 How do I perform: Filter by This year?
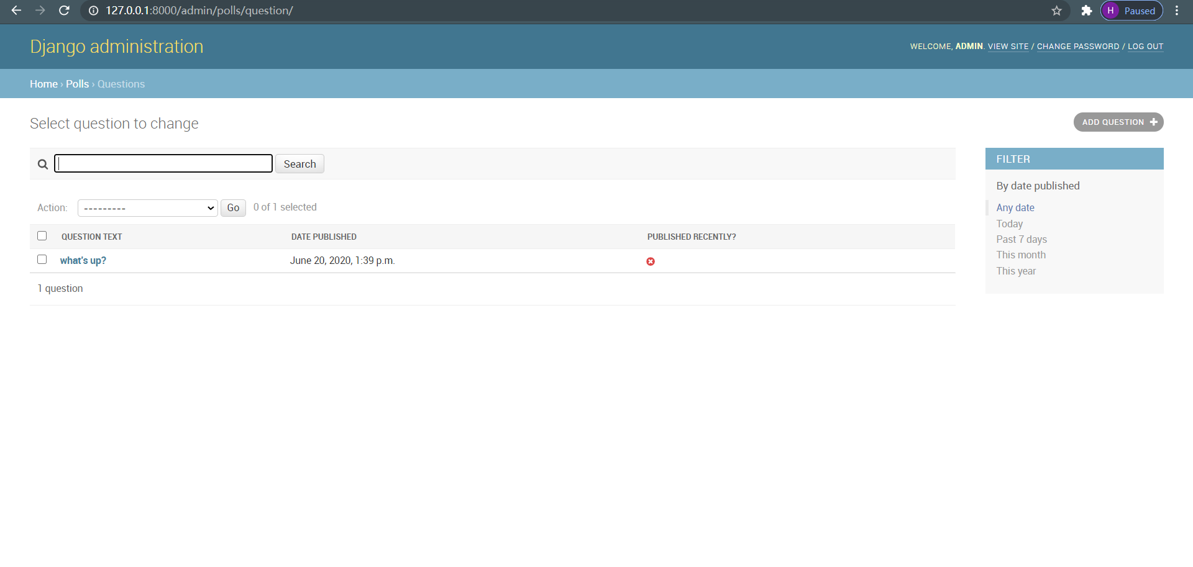1016,271
